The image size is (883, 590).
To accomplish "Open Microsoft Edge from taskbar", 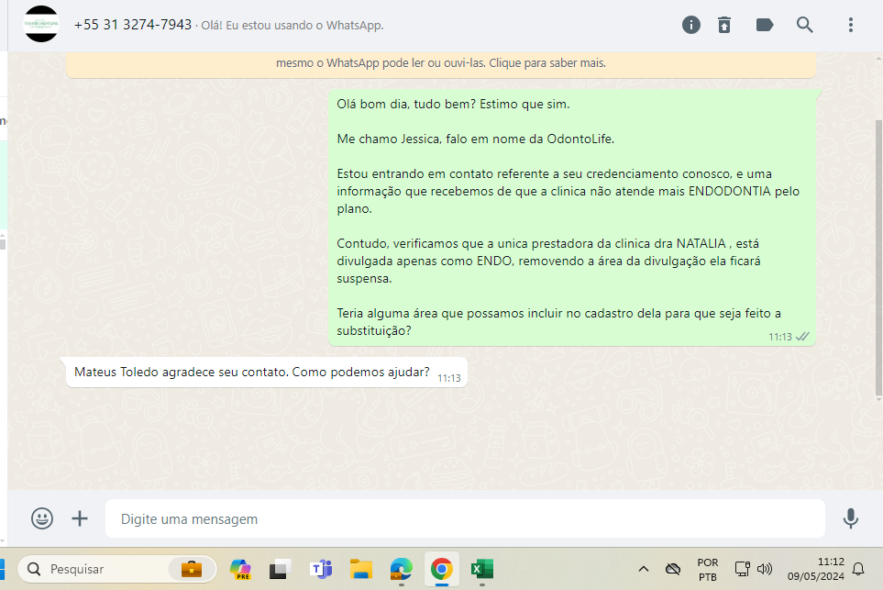I will click(401, 569).
